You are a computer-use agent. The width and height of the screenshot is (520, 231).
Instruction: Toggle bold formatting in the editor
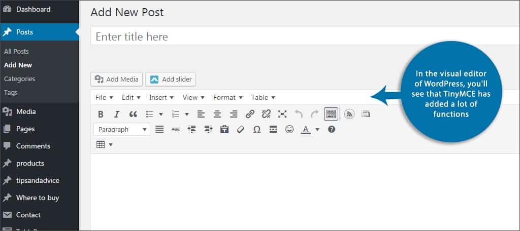[101, 114]
